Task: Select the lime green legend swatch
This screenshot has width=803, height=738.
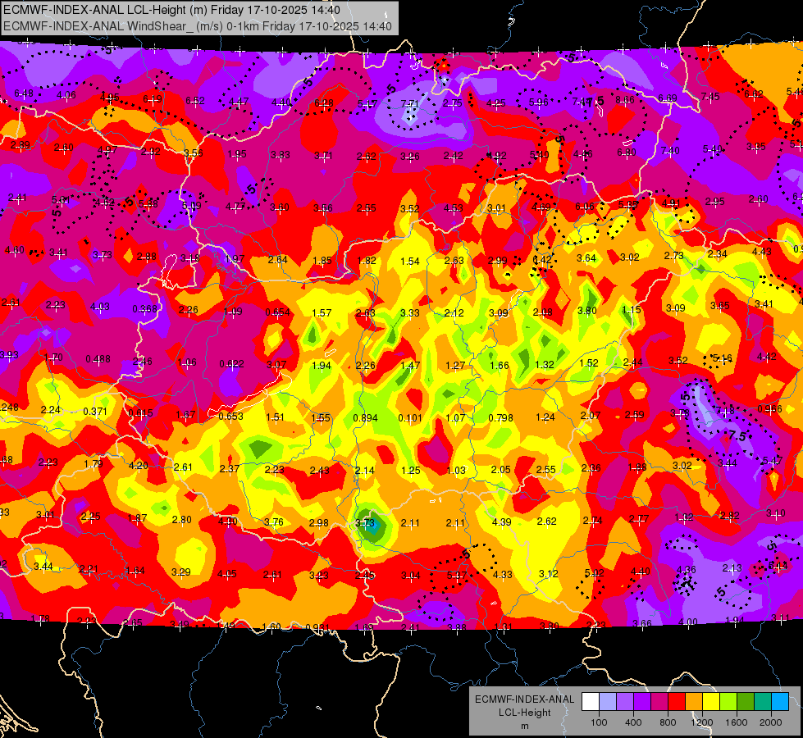Action: pos(728,702)
